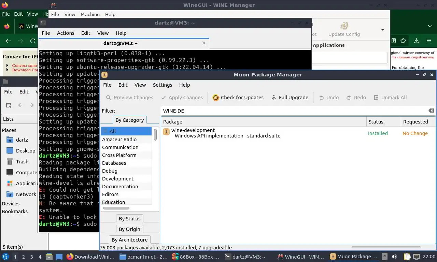
Task: Clear the WINE-DE search field text
Action: click(431, 111)
